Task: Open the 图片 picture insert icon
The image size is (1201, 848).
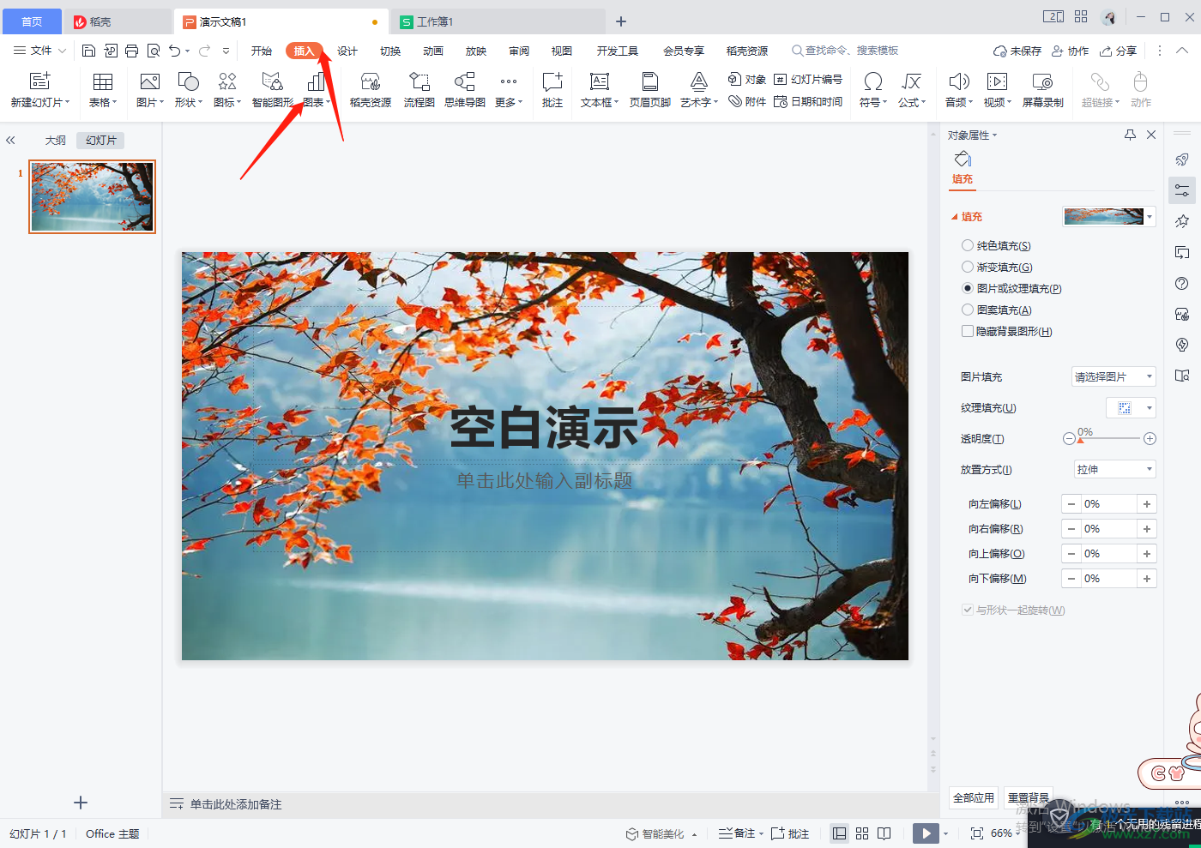Action: [149, 81]
